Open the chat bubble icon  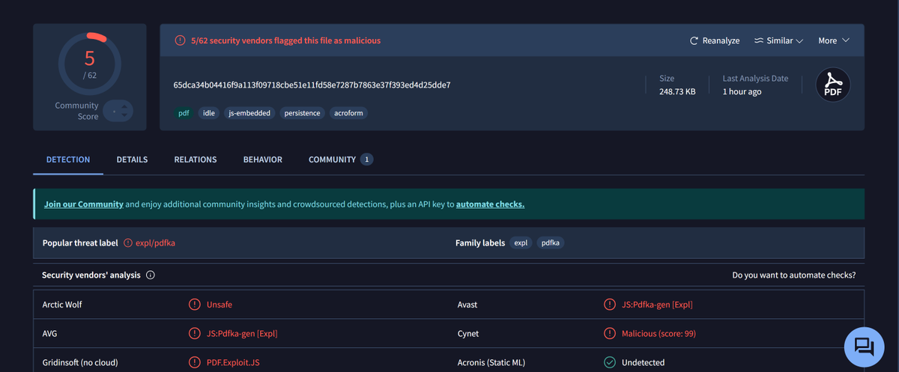click(864, 346)
